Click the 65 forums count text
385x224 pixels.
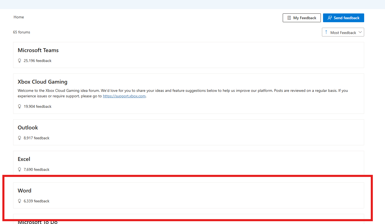click(22, 32)
